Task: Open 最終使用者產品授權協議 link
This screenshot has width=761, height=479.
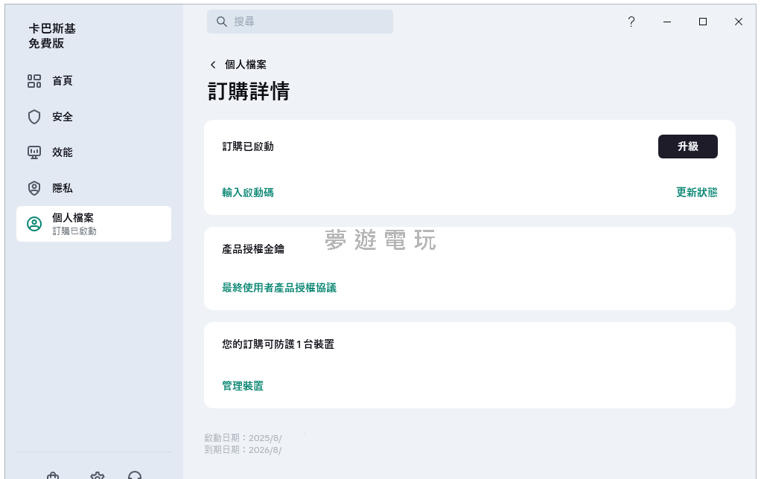Action: [x=279, y=288]
